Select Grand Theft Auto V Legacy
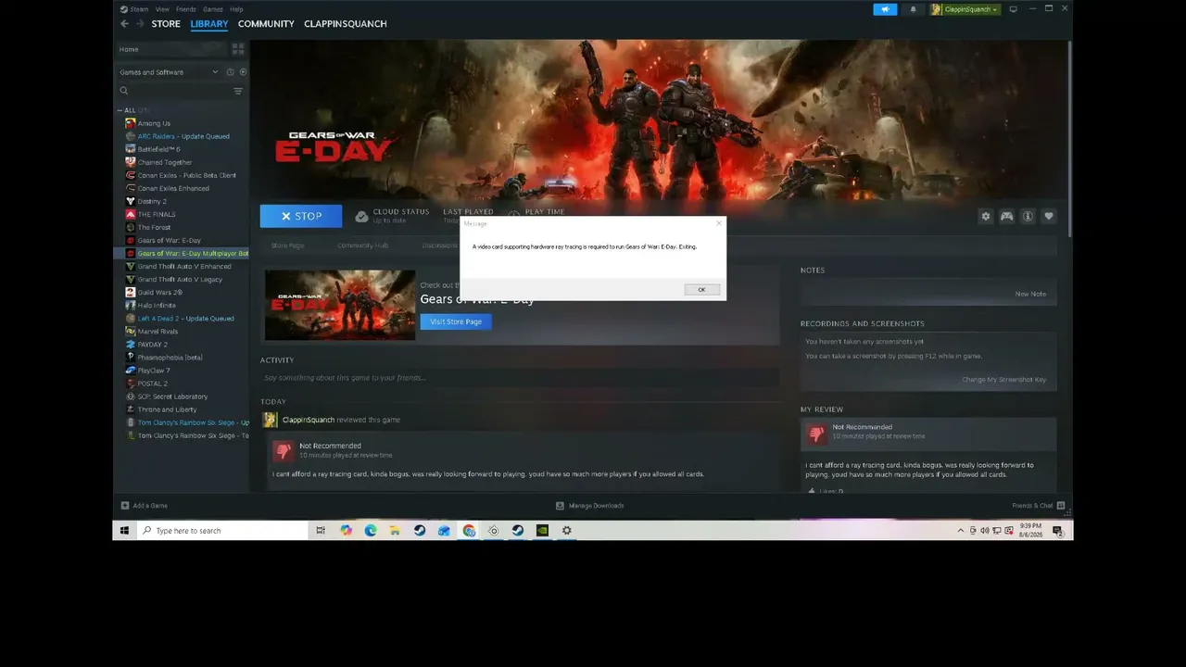Screen dimensions: 1186x667 point(180,279)
